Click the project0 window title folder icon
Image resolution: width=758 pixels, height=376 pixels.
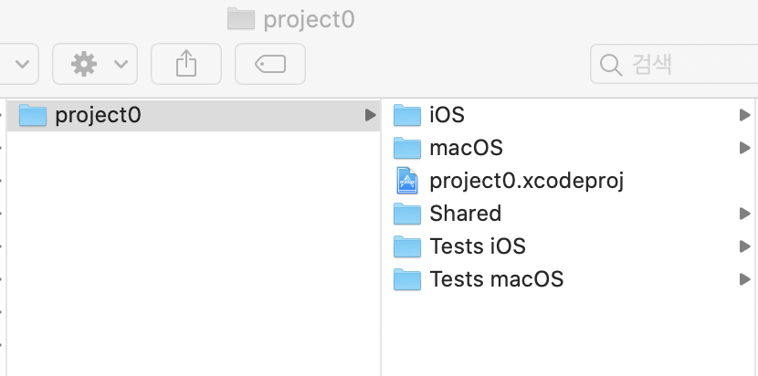click(240, 18)
